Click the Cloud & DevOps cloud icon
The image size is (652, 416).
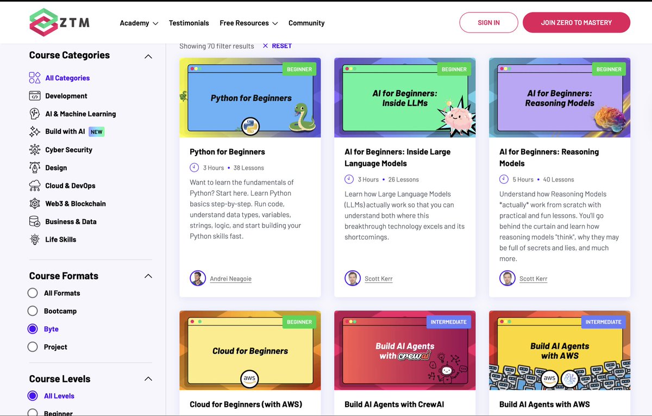coord(35,185)
